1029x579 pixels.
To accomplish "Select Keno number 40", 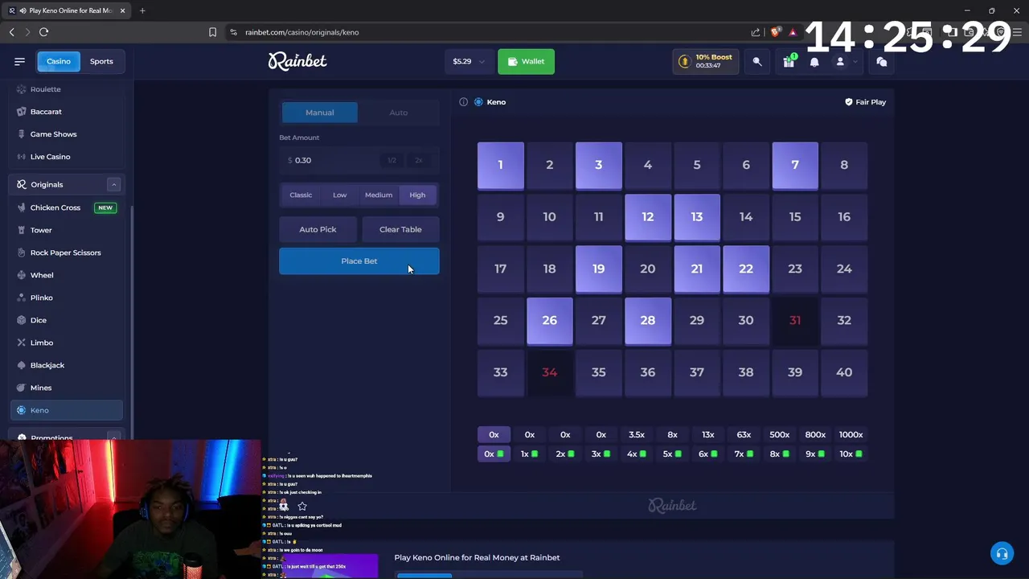I will coord(844,372).
